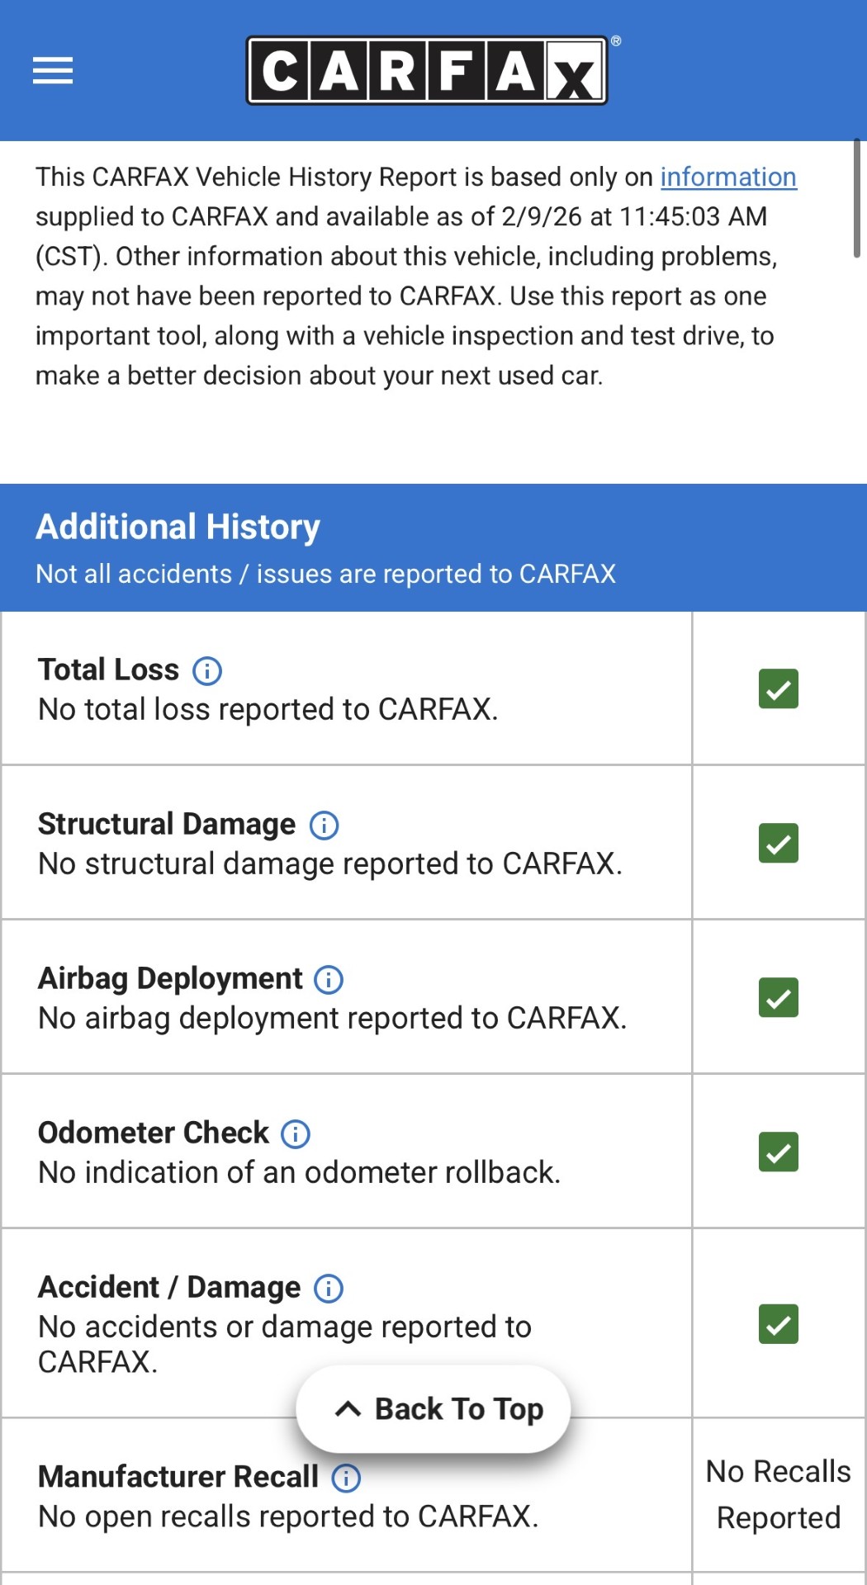Click the Total Loss green checkmark
Screen dimensions: 867x1585
point(778,688)
